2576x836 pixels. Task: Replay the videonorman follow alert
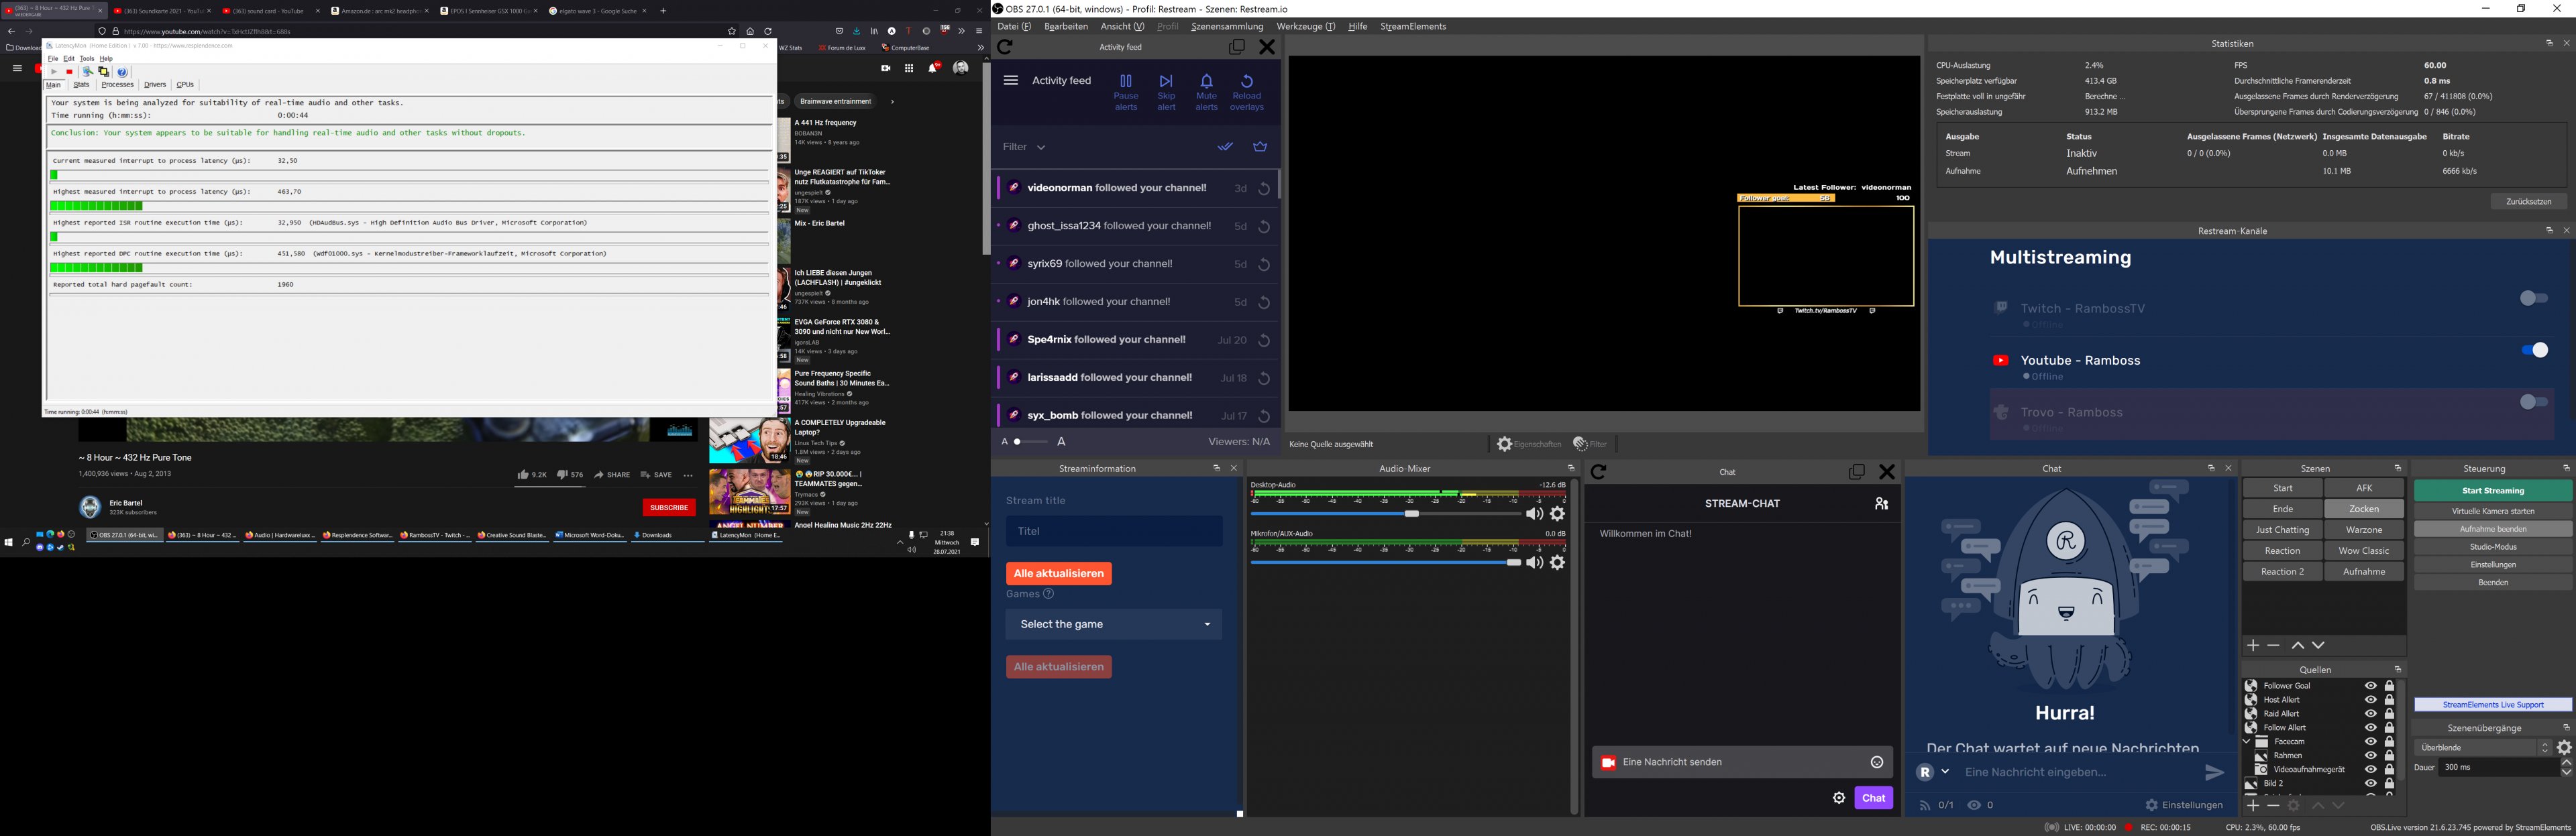[x=1264, y=189]
